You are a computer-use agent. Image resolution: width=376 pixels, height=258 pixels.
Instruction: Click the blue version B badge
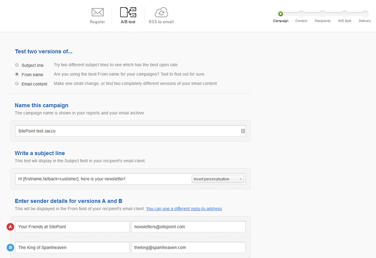[x=10, y=248]
